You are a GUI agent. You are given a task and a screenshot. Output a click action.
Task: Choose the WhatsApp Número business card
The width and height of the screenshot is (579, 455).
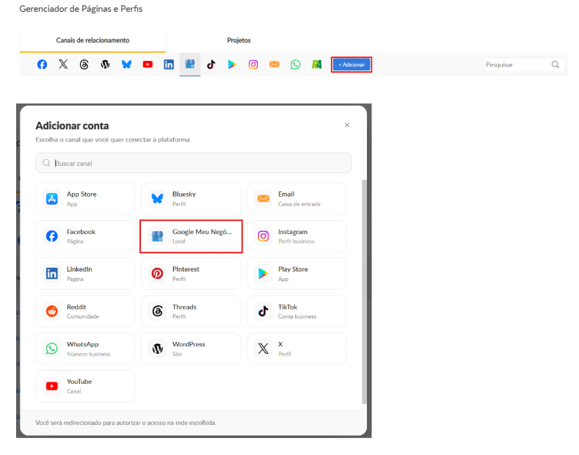coord(85,349)
